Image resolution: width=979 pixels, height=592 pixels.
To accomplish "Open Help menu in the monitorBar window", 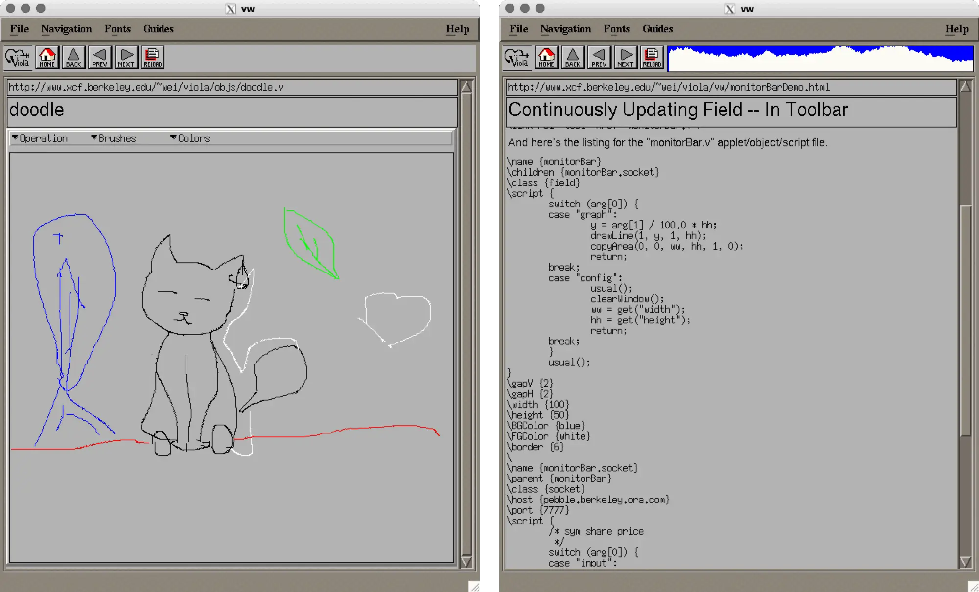I will pyautogui.click(x=957, y=29).
